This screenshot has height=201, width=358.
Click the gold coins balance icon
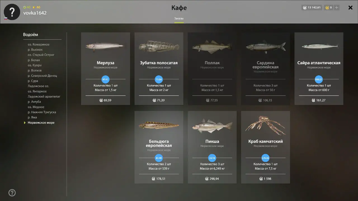coord(327,8)
